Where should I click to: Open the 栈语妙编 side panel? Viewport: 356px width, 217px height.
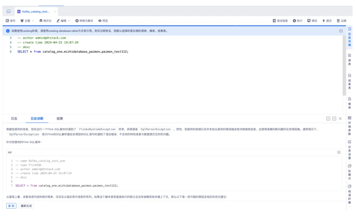click(349, 194)
